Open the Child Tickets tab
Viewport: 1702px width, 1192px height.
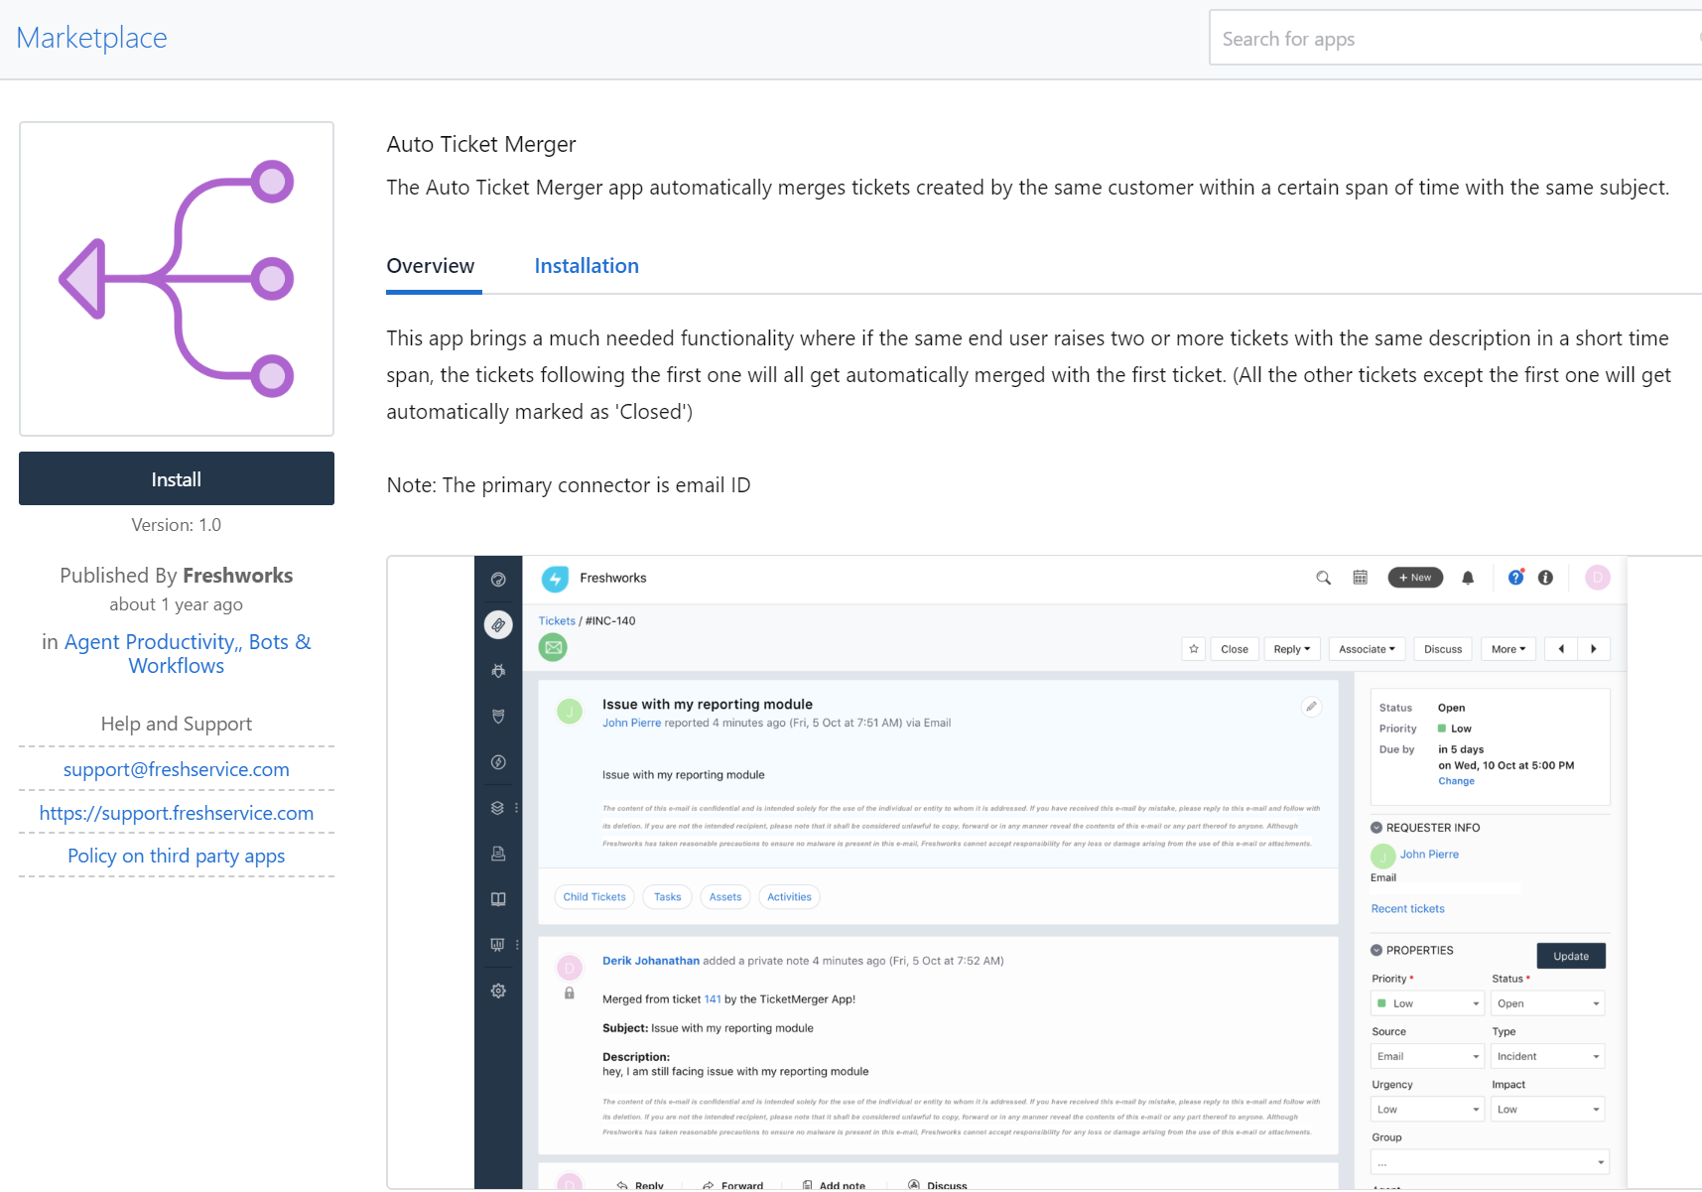click(x=594, y=897)
